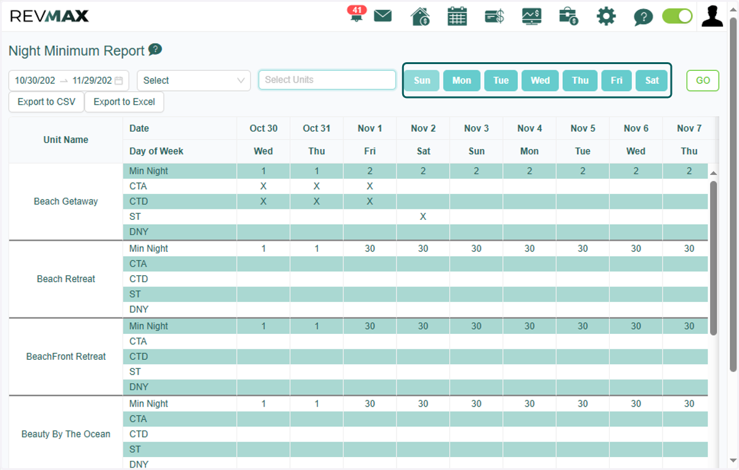The width and height of the screenshot is (739, 470).
Task: Click the BeachFront Retreat ST row label
Action: (x=135, y=372)
